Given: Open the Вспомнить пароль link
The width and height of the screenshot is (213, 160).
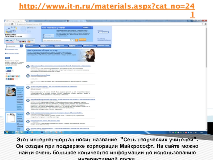Looking at the screenshot, I should point(48,37).
